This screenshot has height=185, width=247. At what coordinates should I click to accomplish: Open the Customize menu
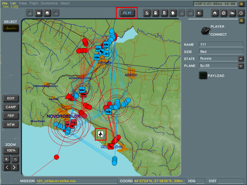[x=49, y=3]
